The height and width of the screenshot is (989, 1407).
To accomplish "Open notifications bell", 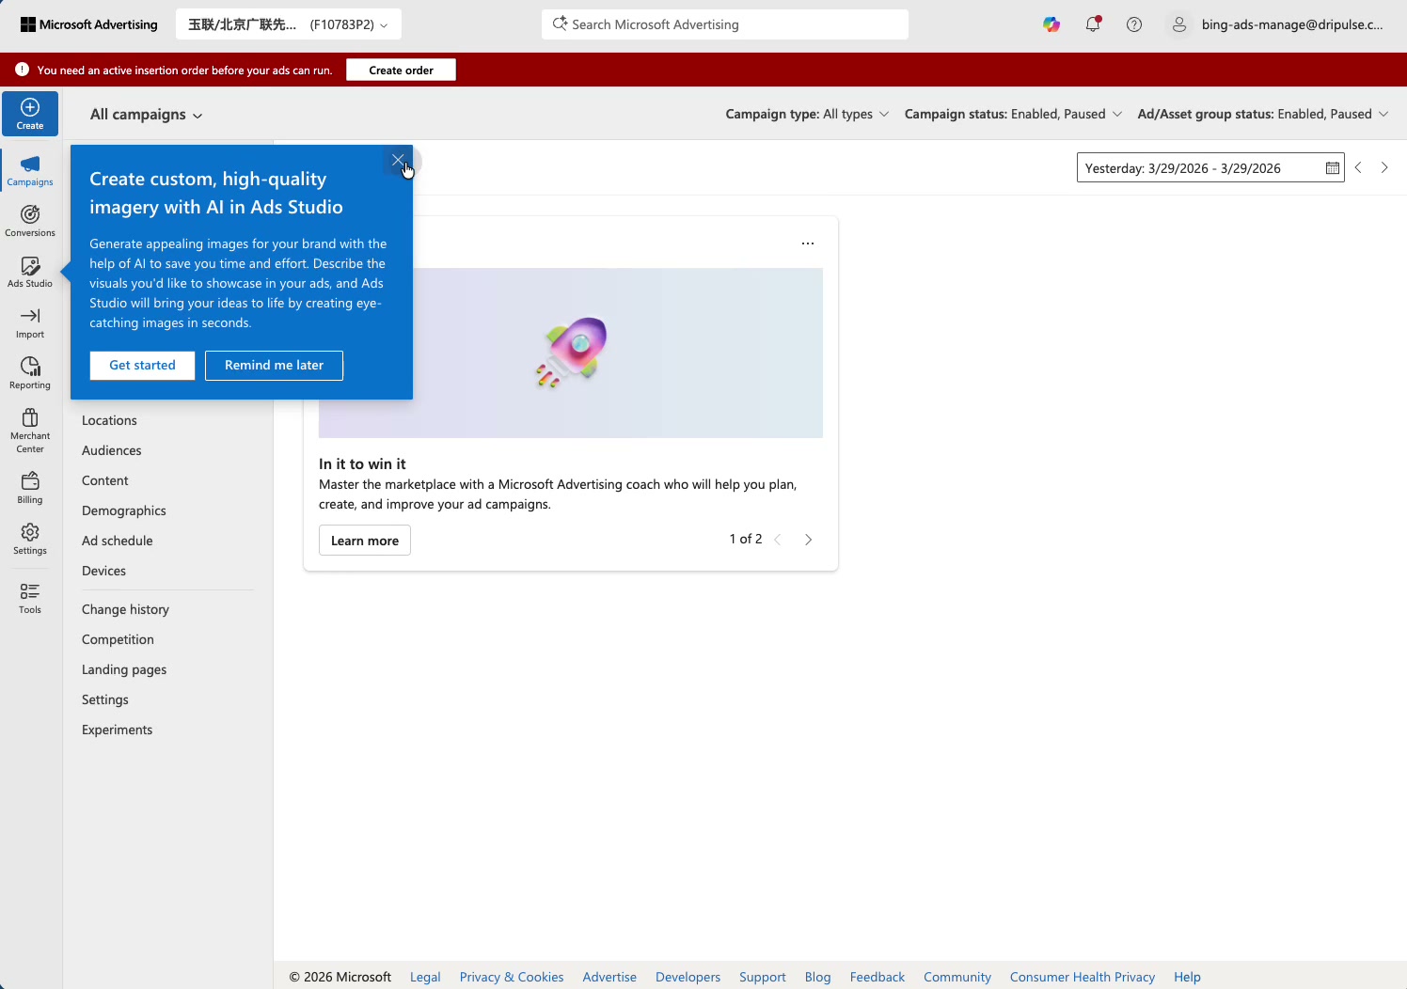I will tap(1093, 24).
